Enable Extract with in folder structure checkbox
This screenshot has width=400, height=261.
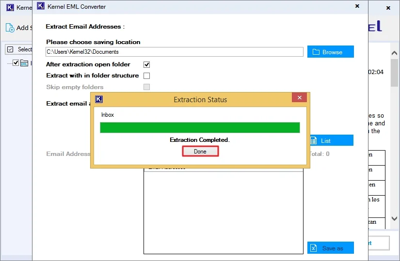coord(146,76)
